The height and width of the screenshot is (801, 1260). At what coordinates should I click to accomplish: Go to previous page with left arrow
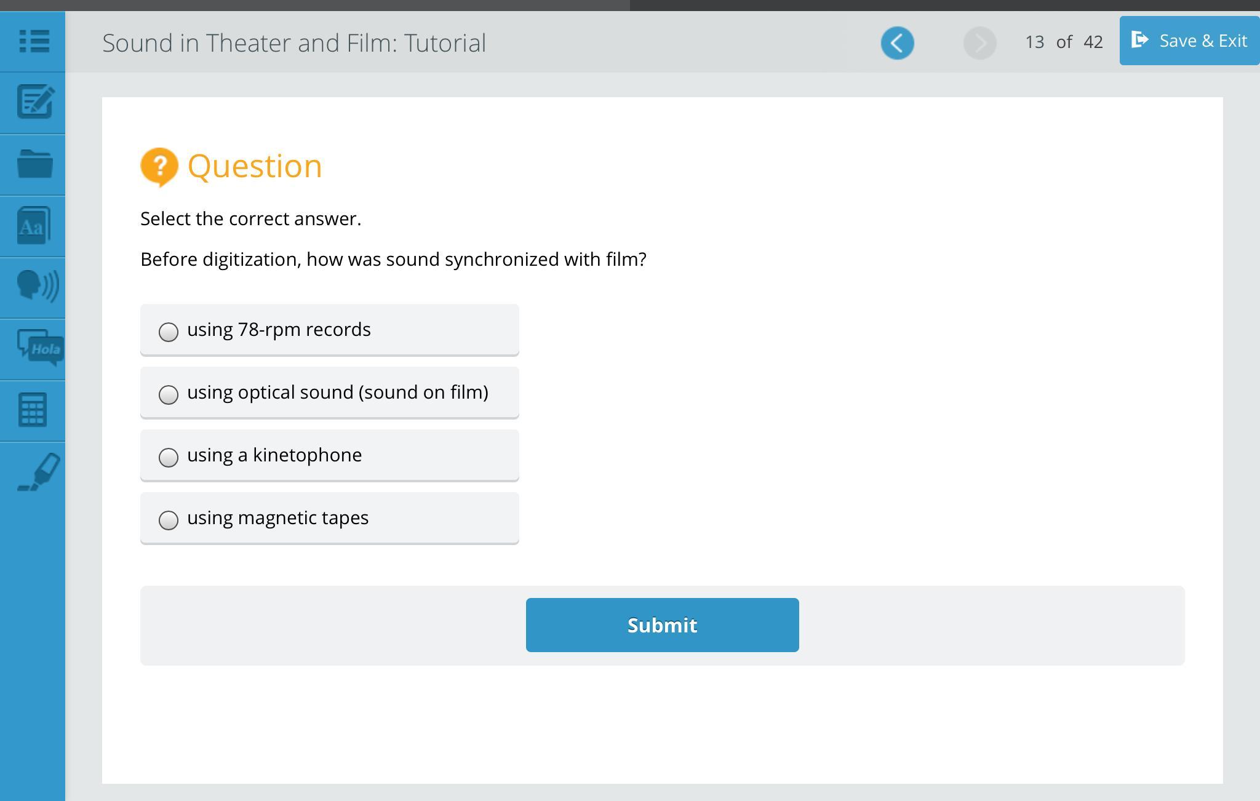[897, 43]
